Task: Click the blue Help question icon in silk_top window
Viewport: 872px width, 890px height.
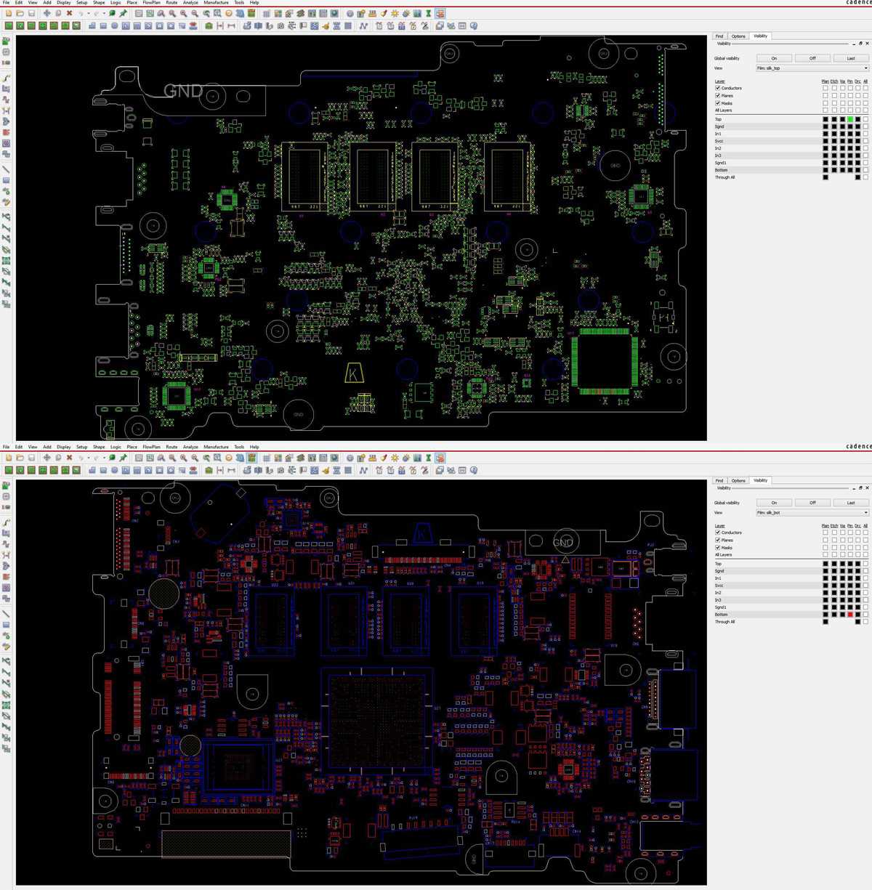Action: coord(474,25)
